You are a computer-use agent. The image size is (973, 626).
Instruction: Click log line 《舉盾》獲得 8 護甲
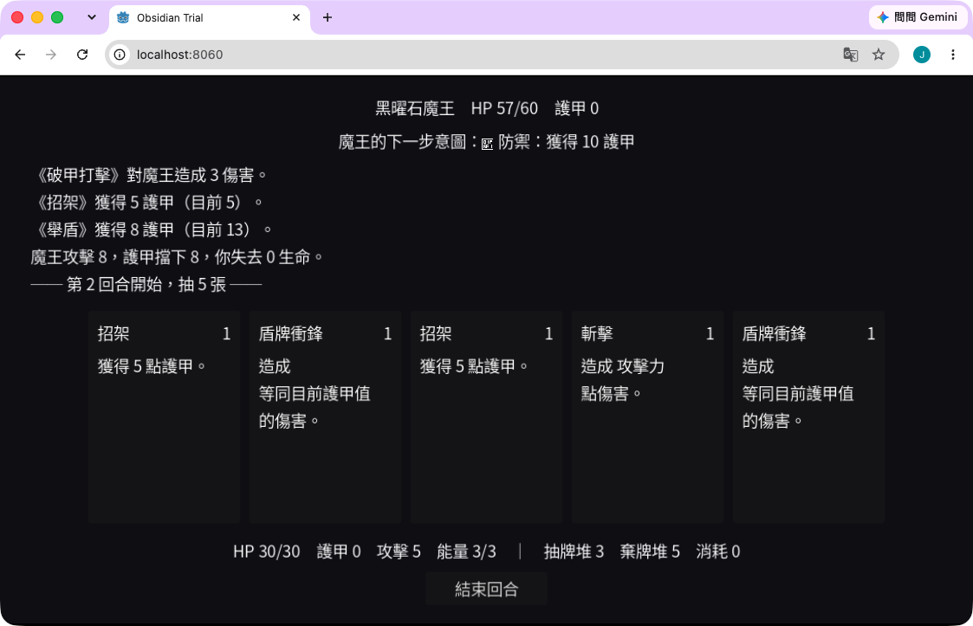tap(152, 230)
